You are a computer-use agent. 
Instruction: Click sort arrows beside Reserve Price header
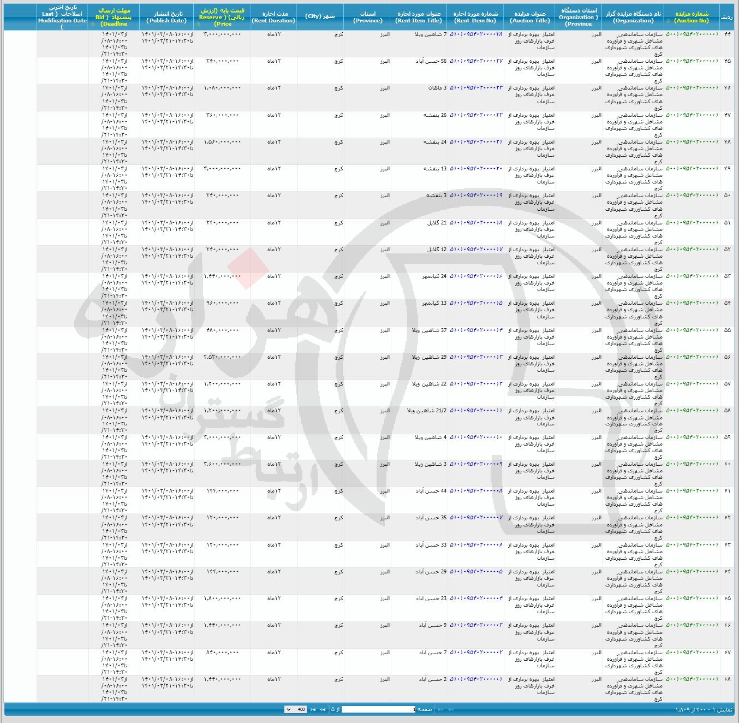(x=198, y=24)
